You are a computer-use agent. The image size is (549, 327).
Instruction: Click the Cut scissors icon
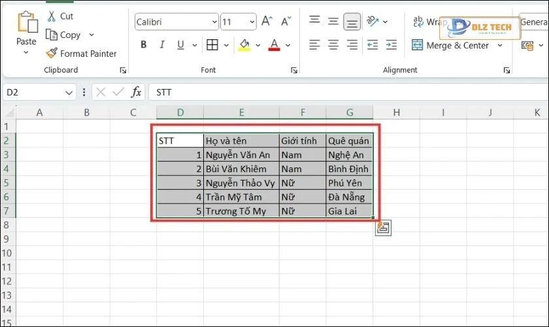pos(52,16)
